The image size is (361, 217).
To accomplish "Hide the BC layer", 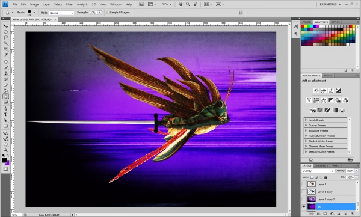I will pyautogui.click(x=304, y=207).
